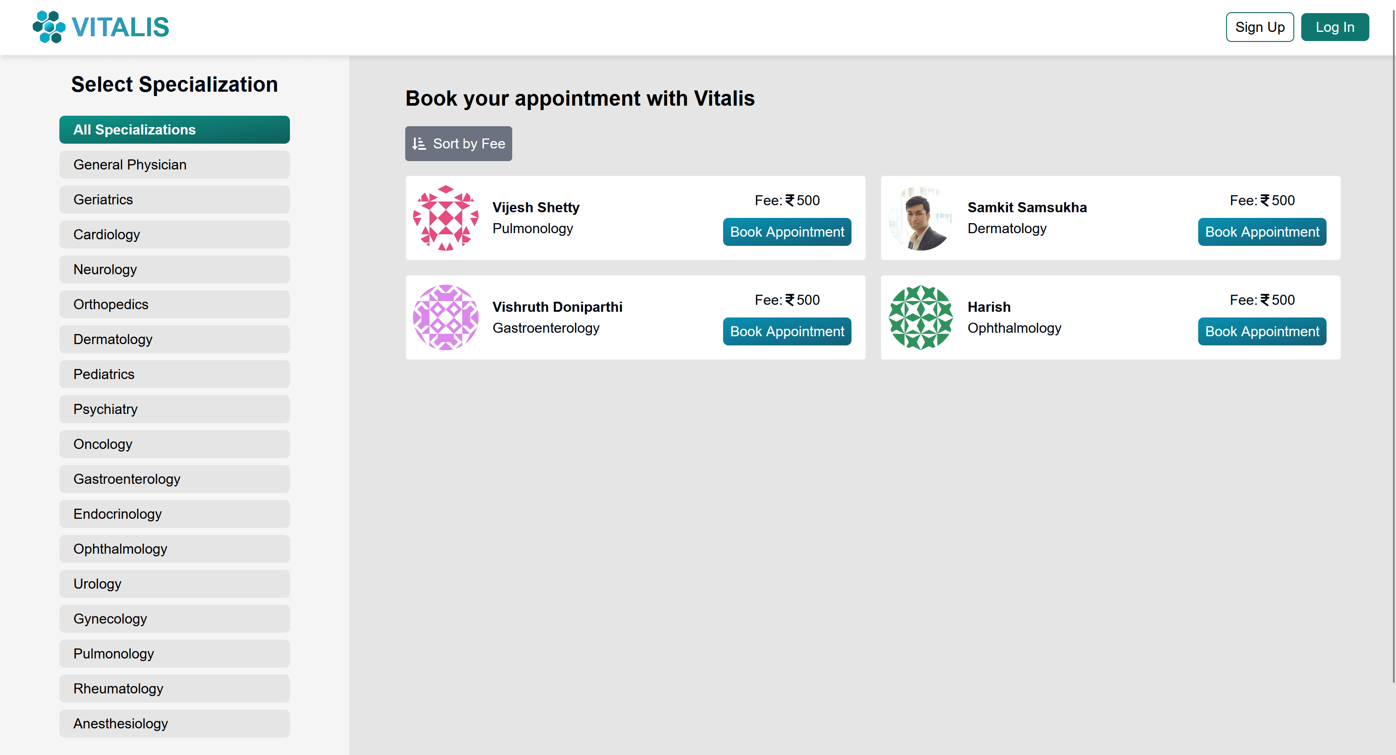Open Samkit Samsukha's profile photo
Image resolution: width=1396 pixels, height=755 pixels.
[x=920, y=218]
